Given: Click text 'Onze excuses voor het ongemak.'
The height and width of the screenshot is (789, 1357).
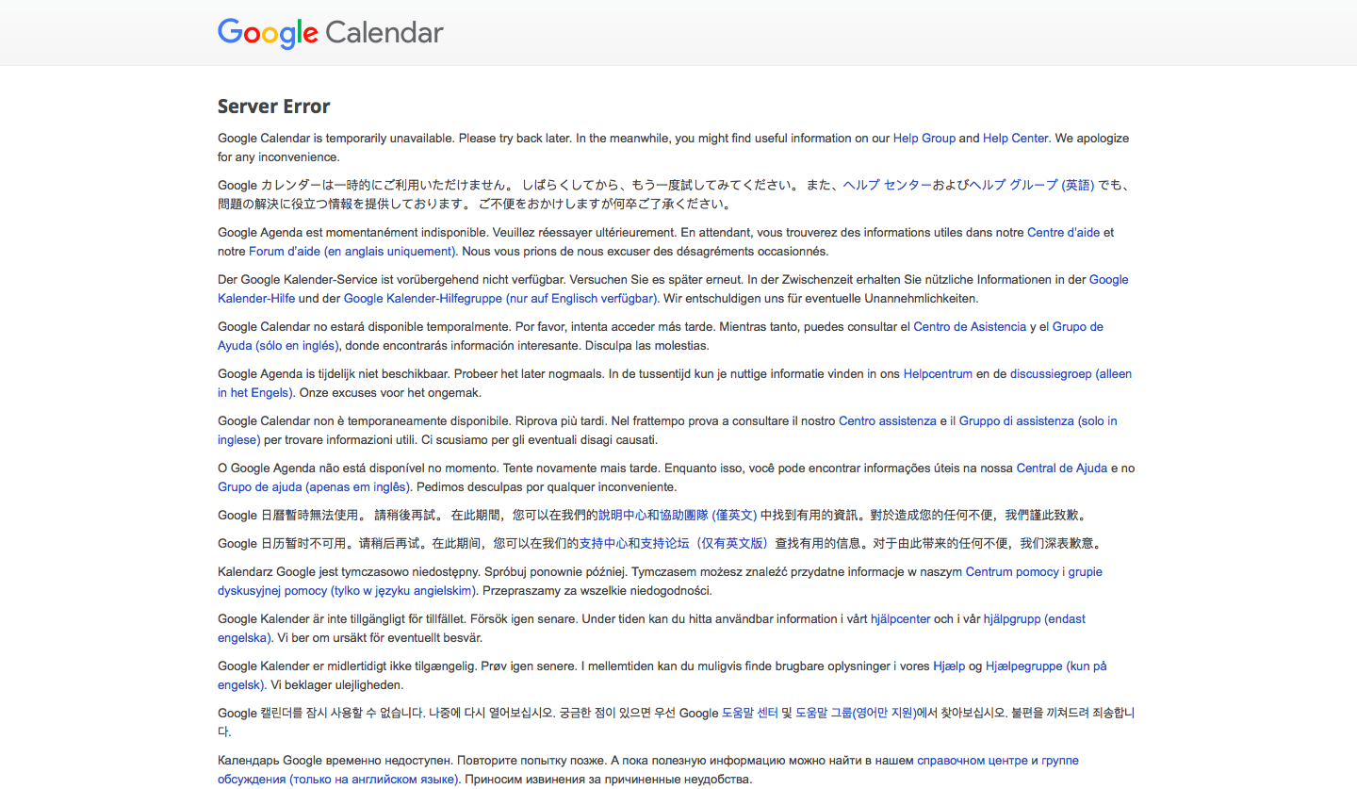Looking at the screenshot, I should pyautogui.click(x=391, y=392).
